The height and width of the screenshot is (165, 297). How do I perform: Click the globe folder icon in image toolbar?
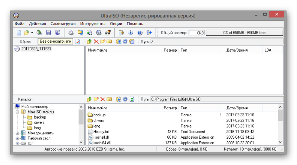132,42
